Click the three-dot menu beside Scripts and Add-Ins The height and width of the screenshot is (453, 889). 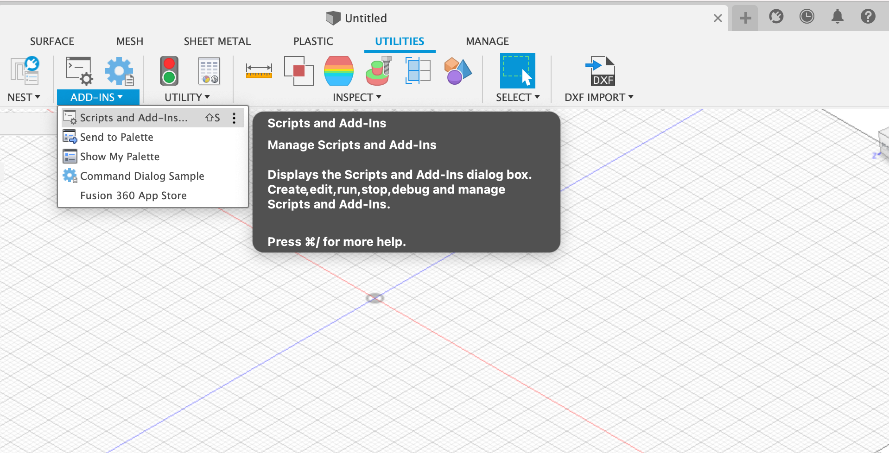pos(234,117)
